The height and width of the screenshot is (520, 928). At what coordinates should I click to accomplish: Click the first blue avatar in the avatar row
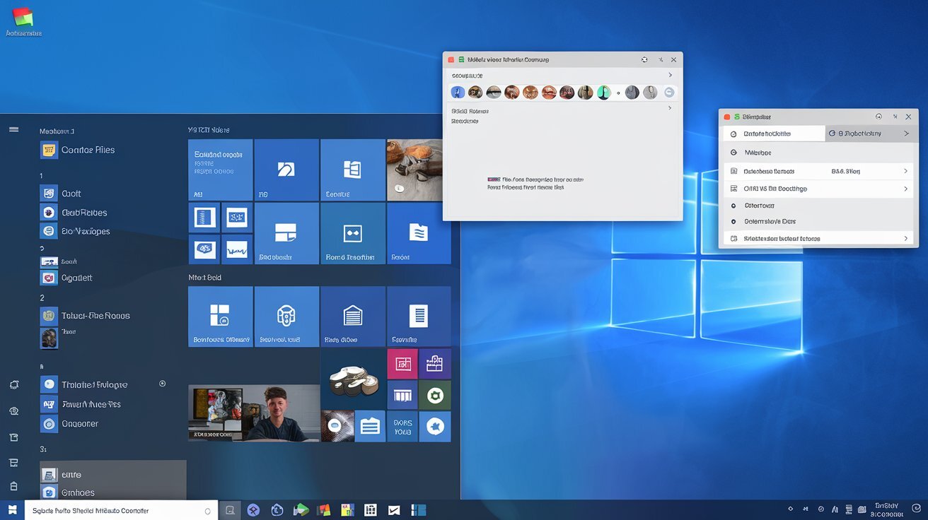pyautogui.click(x=458, y=93)
